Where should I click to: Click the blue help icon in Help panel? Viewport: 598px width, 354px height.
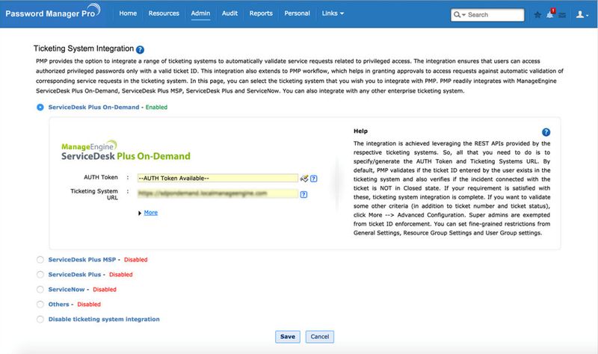(546, 132)
